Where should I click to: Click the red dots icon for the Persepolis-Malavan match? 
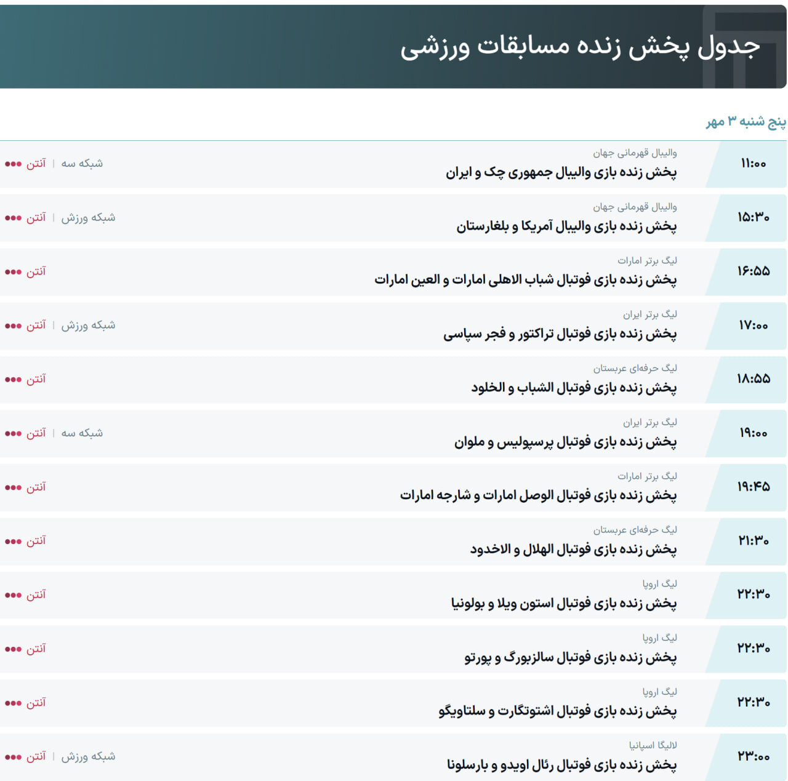pyautogui.click(x=13, y=433)
